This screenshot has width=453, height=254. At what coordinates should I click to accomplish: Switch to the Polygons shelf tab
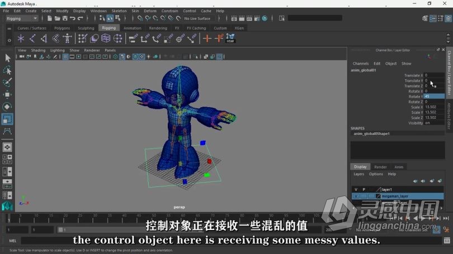click(x=62, y=28)
